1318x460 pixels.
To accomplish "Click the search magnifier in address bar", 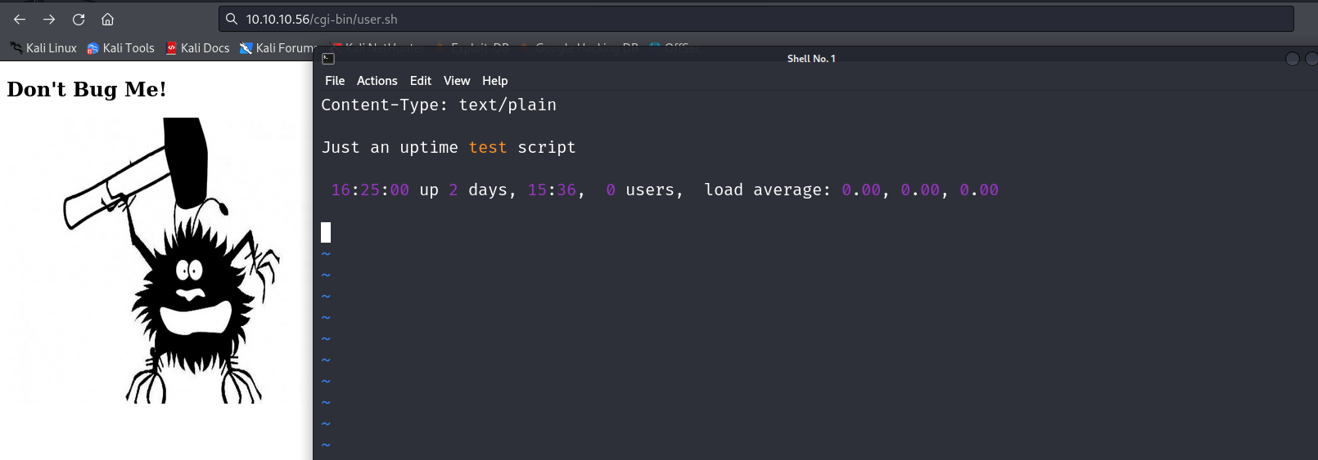I will [x=232, y=19].
